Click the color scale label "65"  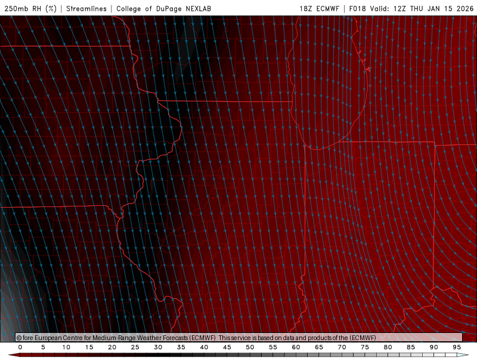click(x=319, y=347)
